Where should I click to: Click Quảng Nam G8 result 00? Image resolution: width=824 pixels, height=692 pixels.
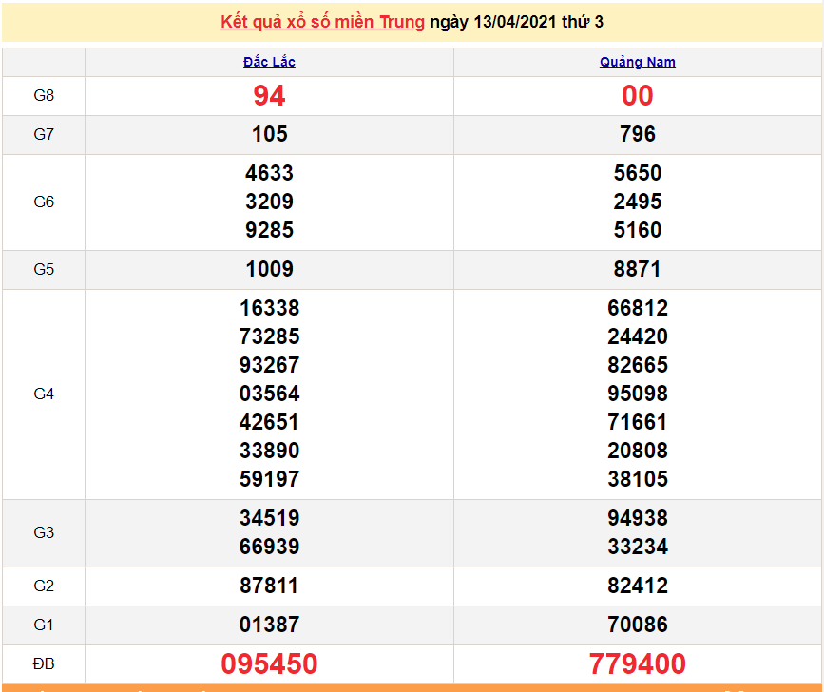coord(637,95)
